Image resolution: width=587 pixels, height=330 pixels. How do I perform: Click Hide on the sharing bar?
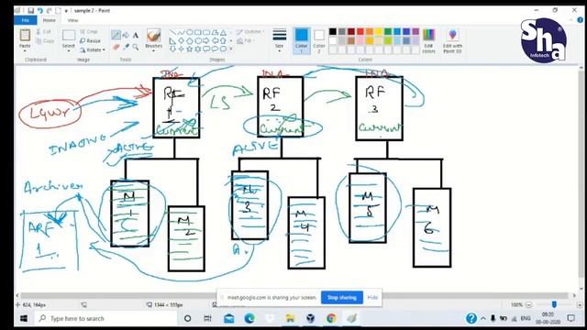pos(372,297)
